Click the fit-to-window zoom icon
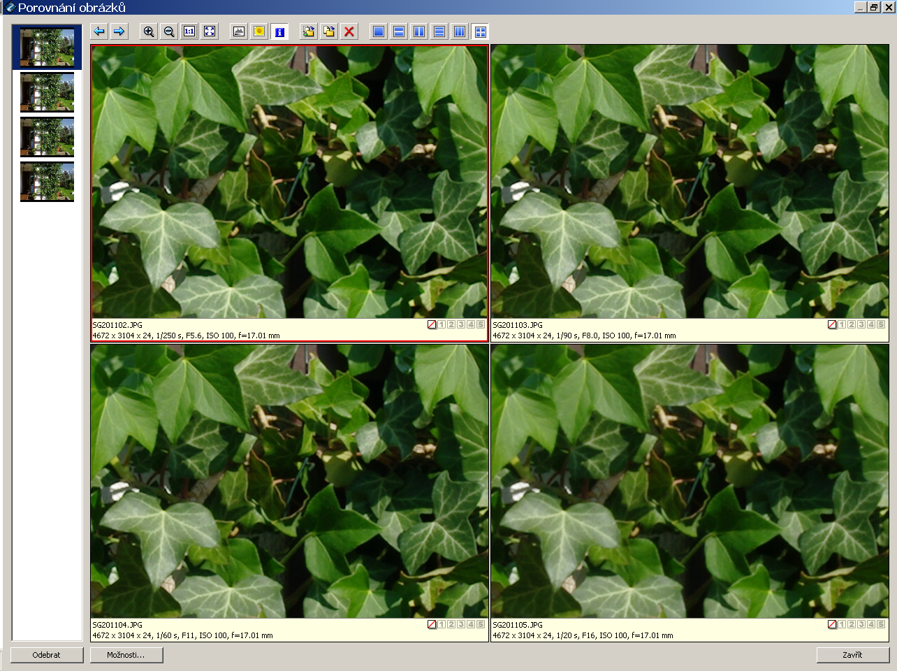Image resolution: width=897 pixels, height=671 pixels. 210,31
